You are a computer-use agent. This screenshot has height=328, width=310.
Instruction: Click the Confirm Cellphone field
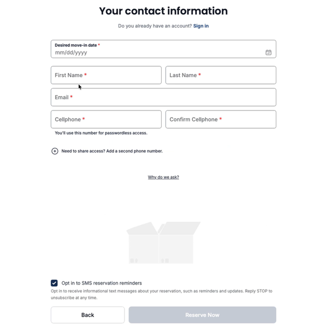coord(221,119)
